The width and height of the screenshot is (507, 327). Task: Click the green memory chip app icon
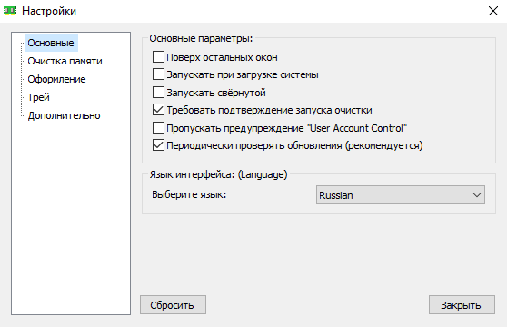tap(10, 11)
